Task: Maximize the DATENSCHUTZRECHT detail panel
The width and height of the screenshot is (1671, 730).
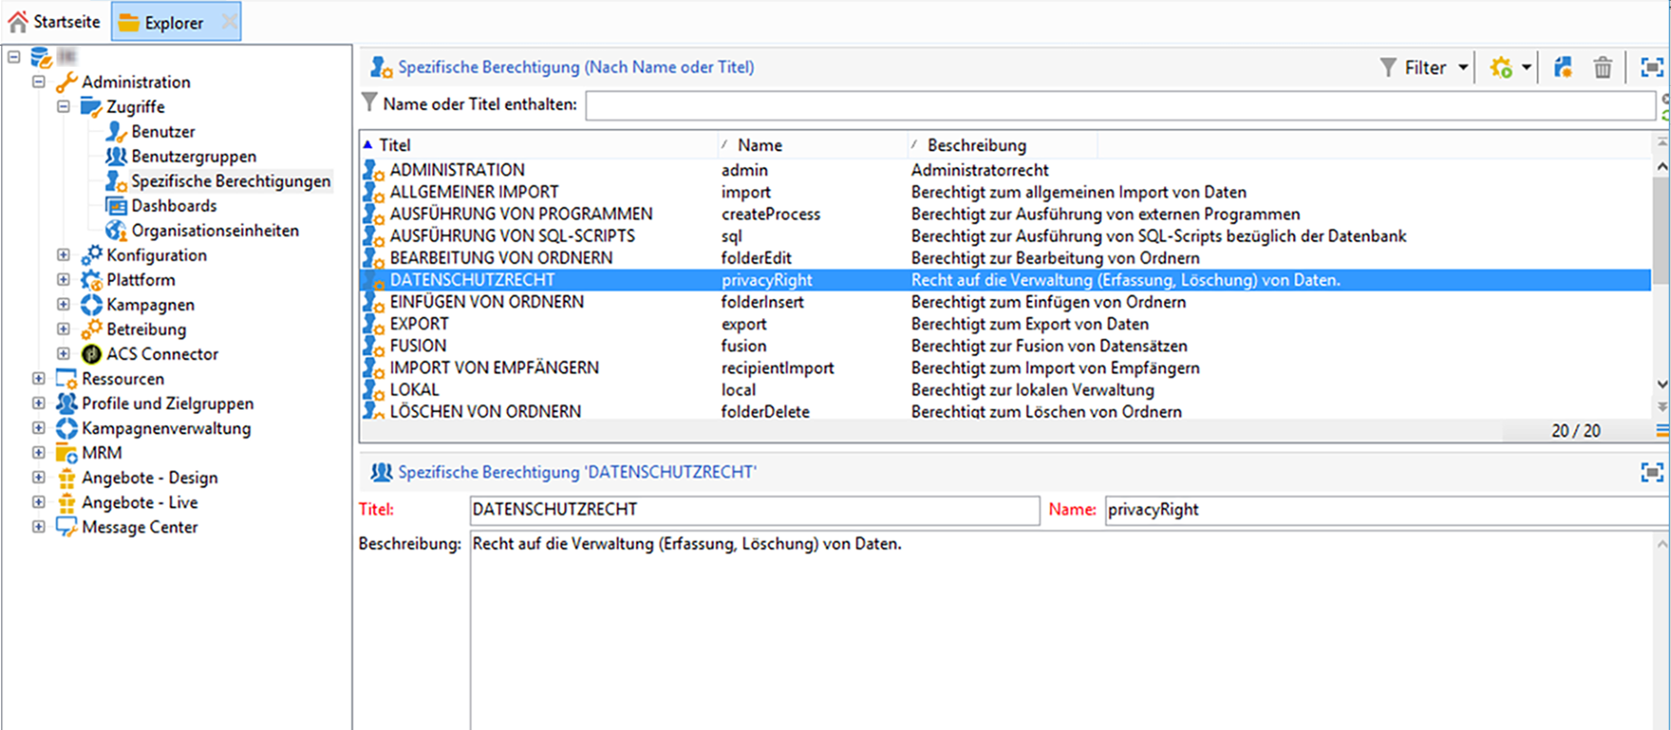Action: click(1652, 472)
